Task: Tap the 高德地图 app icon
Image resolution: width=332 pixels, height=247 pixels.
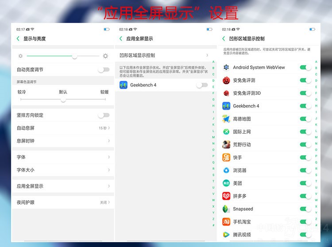Action: (226, 119)
